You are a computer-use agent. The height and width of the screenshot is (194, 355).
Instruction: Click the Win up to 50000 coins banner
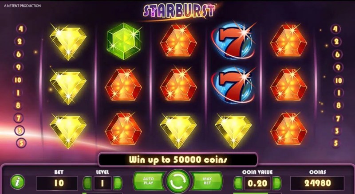(x=178, y=159)
